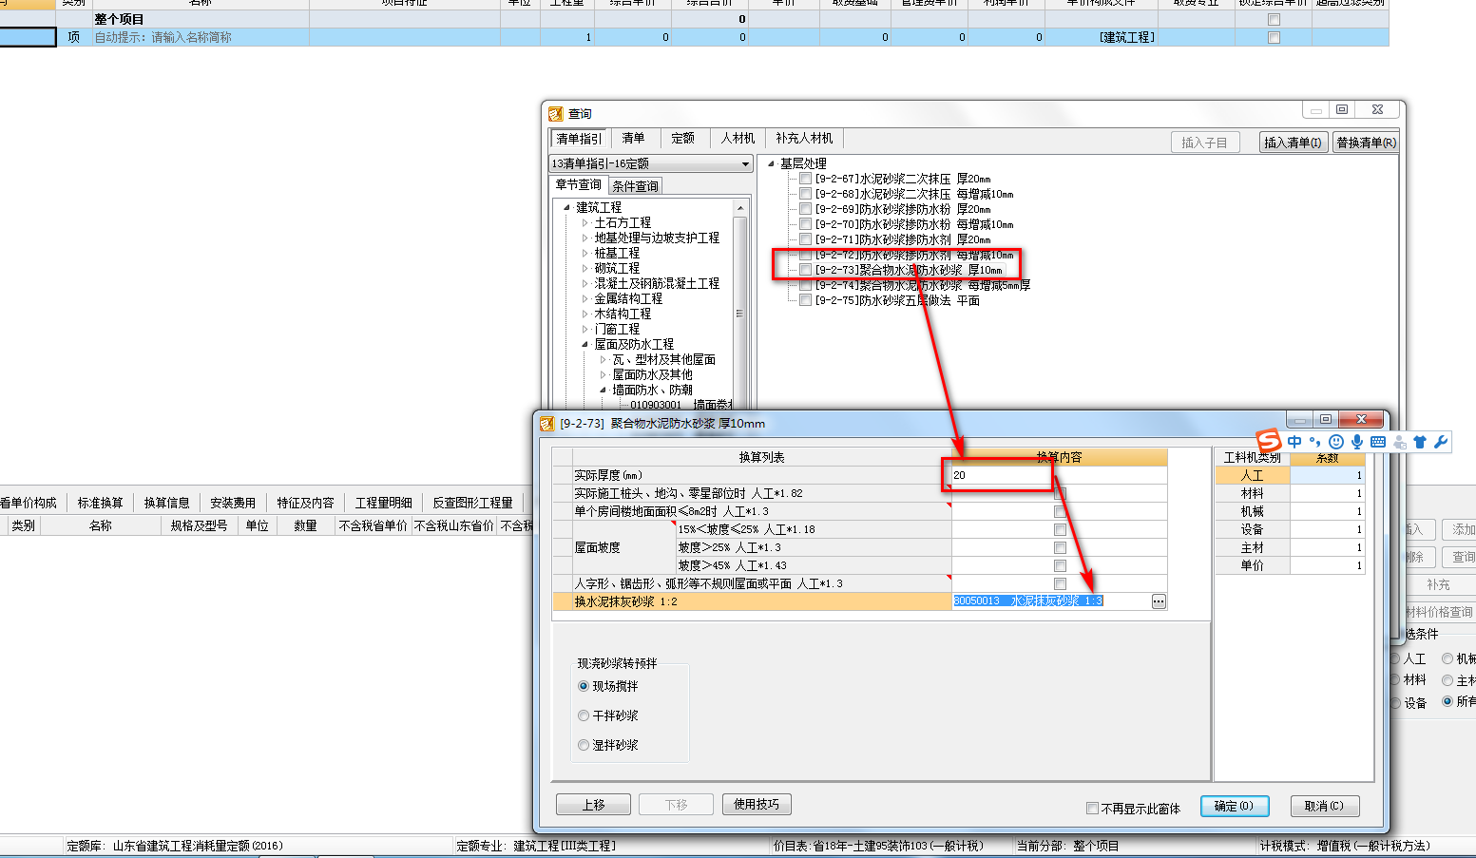Screen dimensions: 1476x858
Task: Check the [9-2-74] 每增减5mm厚 box
Action: 805,285
